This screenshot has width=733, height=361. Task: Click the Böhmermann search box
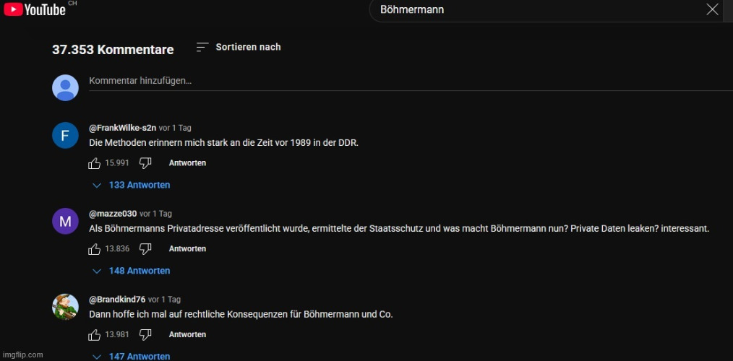click(538, 9)
